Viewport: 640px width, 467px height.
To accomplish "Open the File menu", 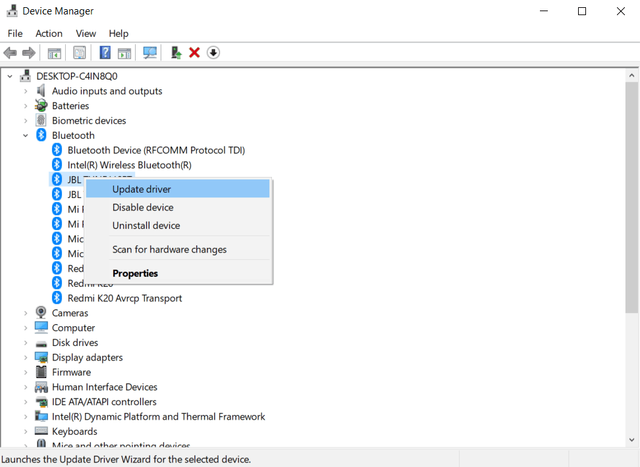I will coord(15,34).
